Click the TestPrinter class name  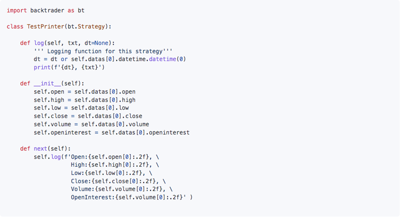[x=45, y=26]
